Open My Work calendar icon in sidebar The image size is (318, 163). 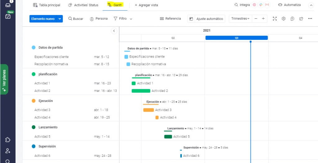pyautogui.click(x=8, y=16)
